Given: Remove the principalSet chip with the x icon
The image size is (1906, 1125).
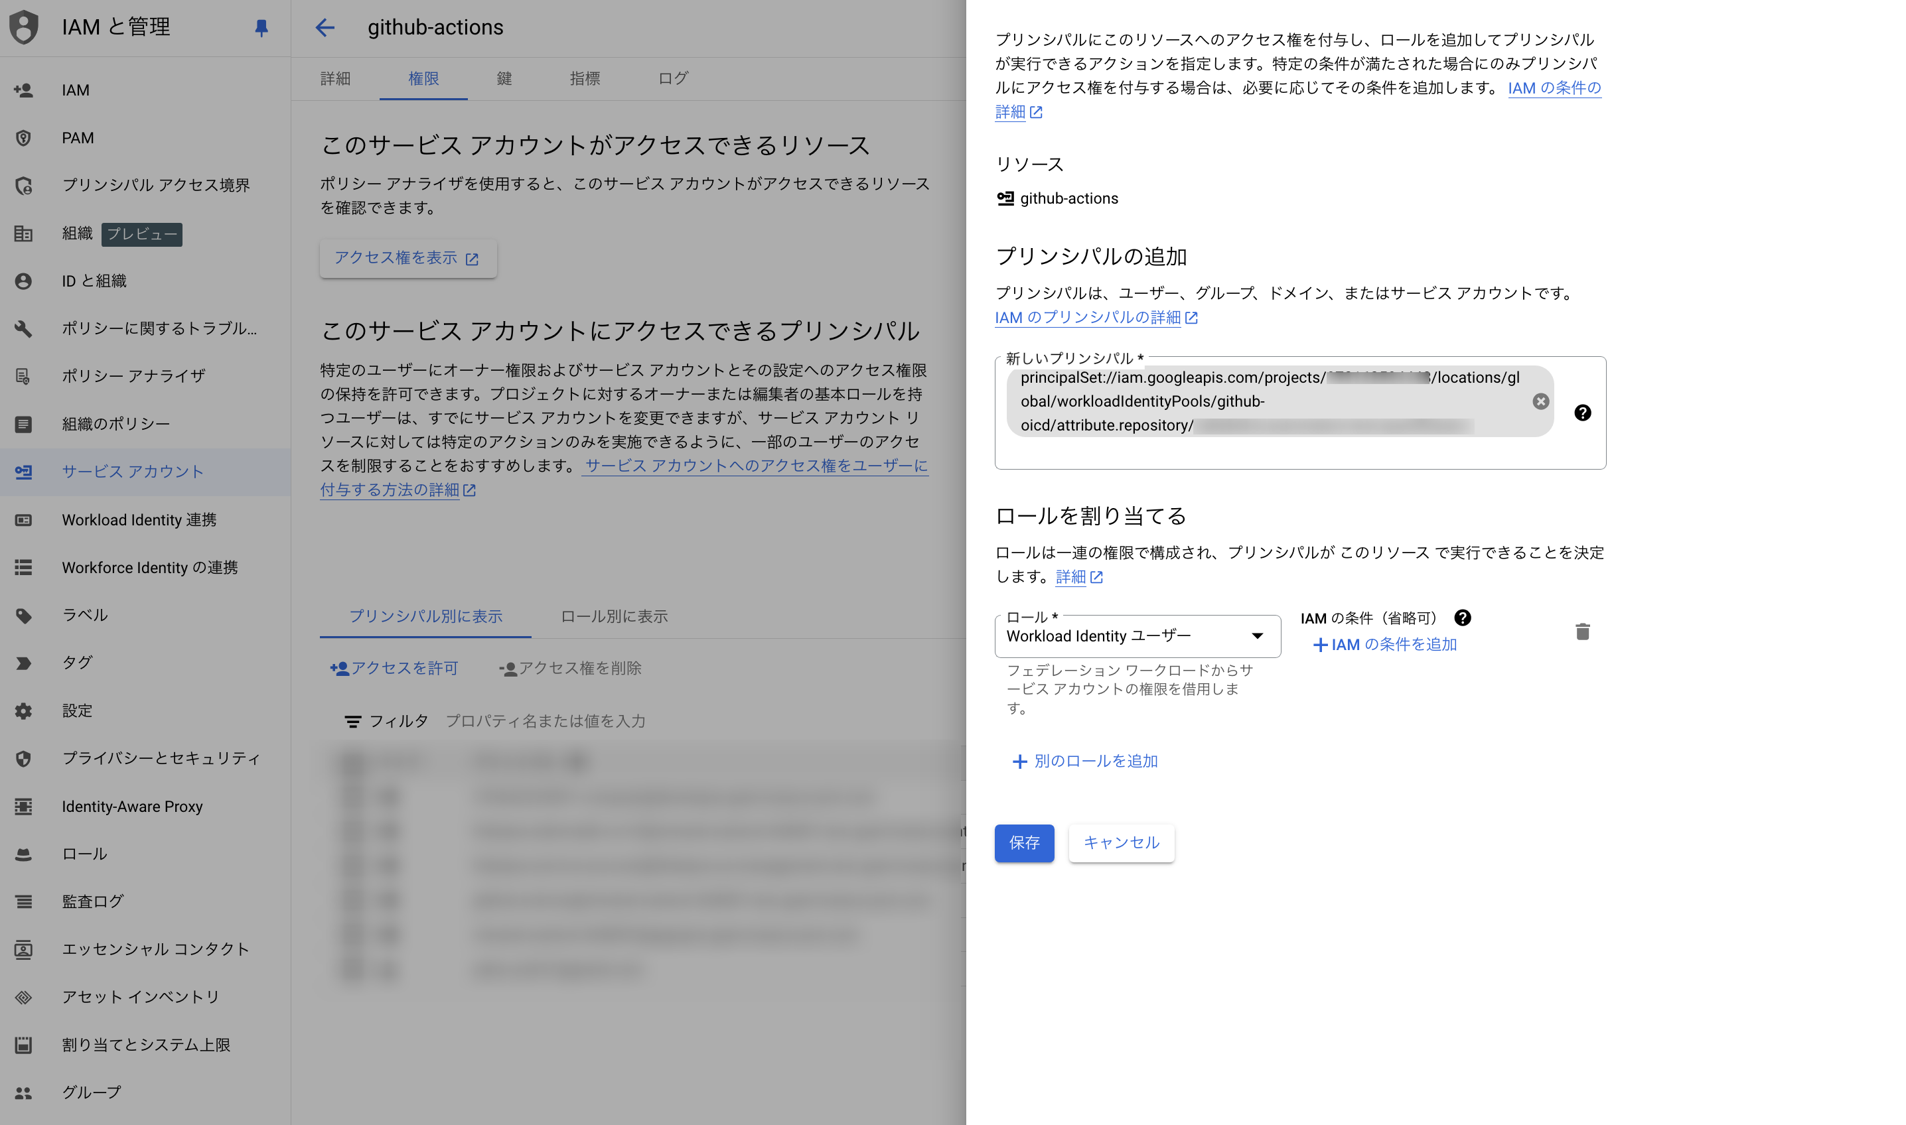Looking at the screenshot, I should point(1540,402).
